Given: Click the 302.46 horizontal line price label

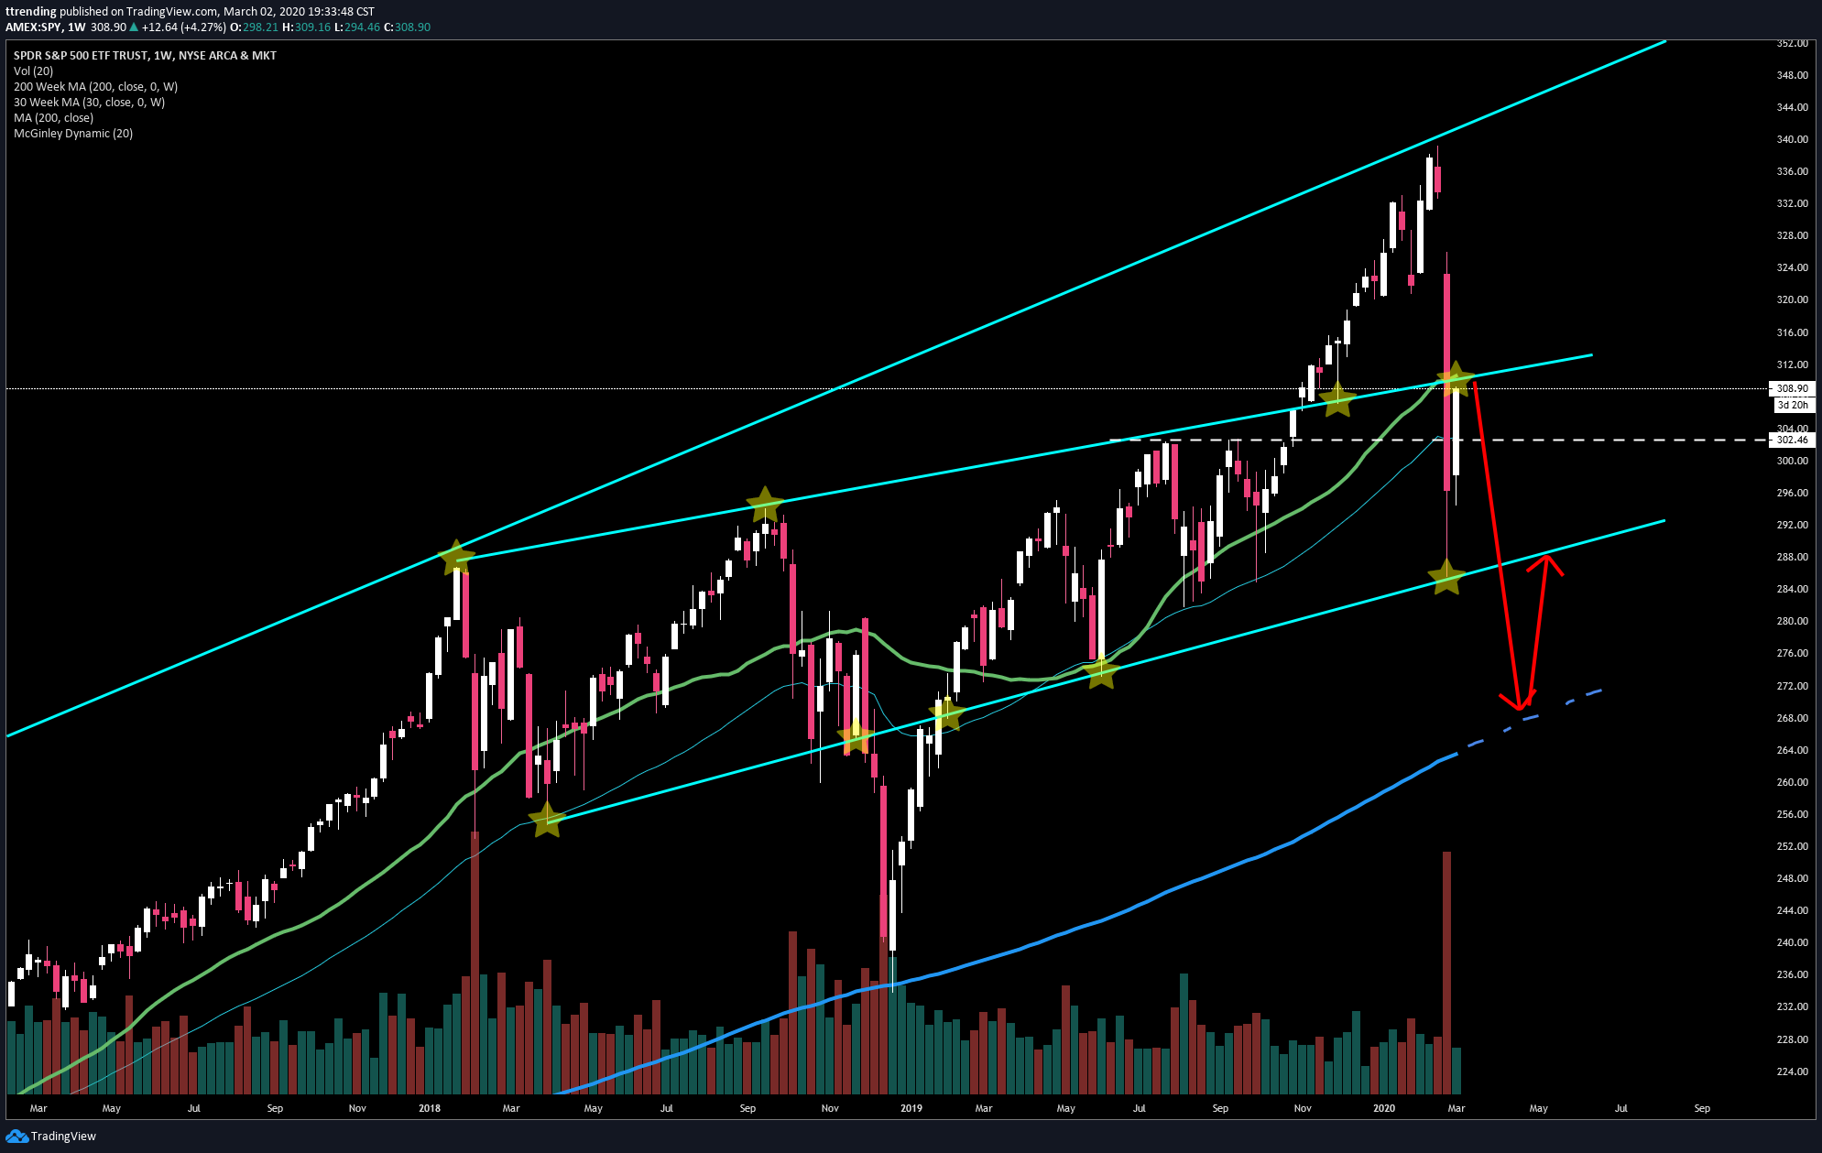Looking at the screenshot, I should click(1792, 440).
